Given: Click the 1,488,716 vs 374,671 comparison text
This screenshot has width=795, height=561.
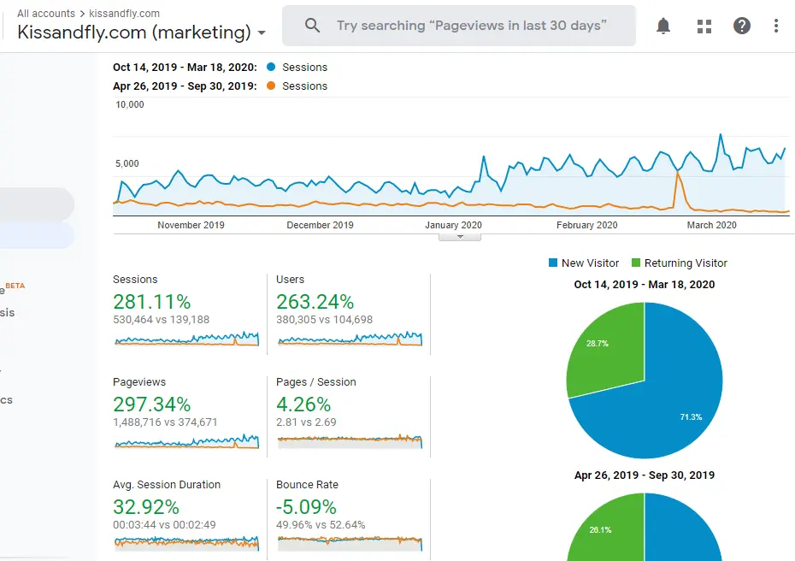Looking at the screenshot, I should (x=165, y=422).
